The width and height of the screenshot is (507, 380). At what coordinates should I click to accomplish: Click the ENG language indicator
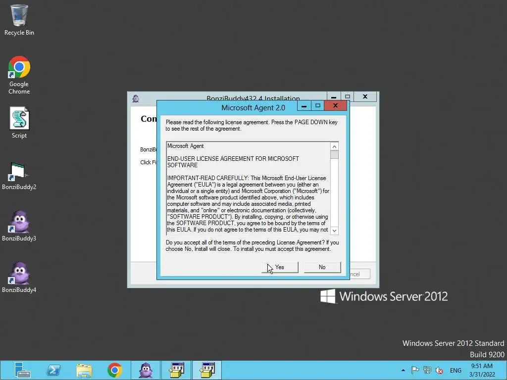[x=456, y=371]
